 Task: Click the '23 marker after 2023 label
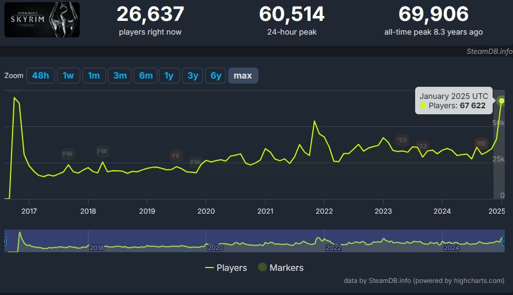click(x=402, y=140)
